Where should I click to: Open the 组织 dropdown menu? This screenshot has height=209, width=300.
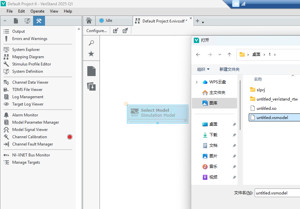(203, 69)
